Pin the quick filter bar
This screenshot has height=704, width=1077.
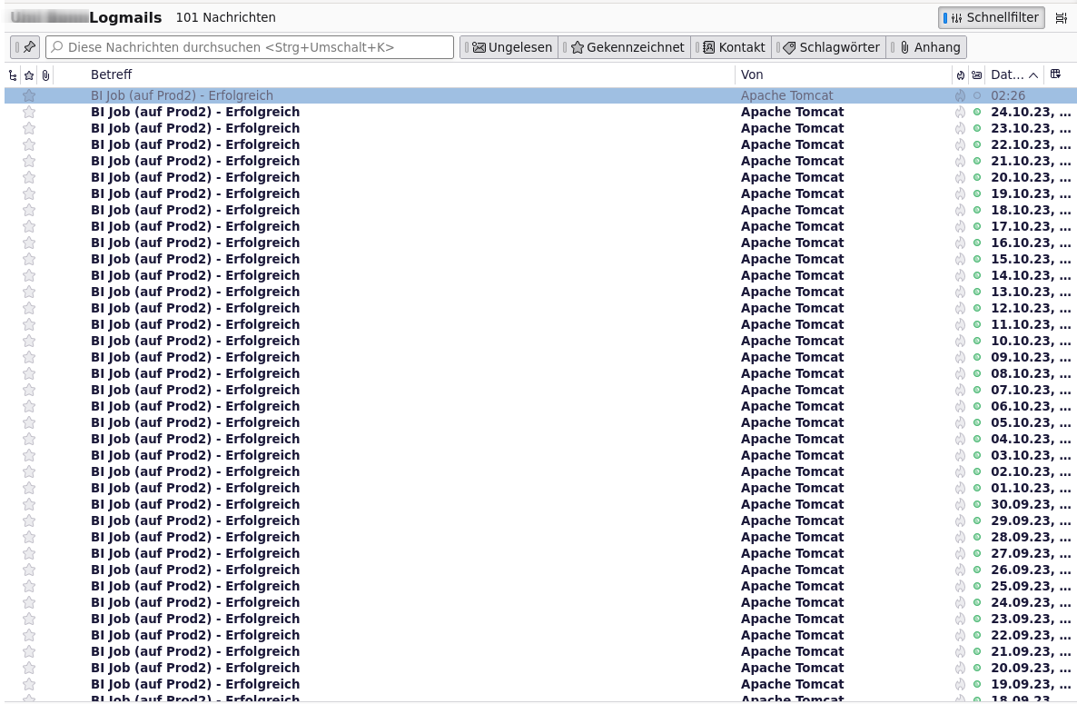(25, 47)
